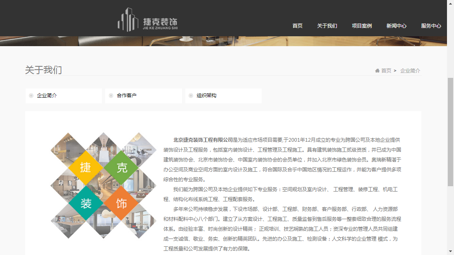Screen dimensions: 454x255
Task: Select the 合作客户 radio bullet
Action: click(x=111, y=95)
